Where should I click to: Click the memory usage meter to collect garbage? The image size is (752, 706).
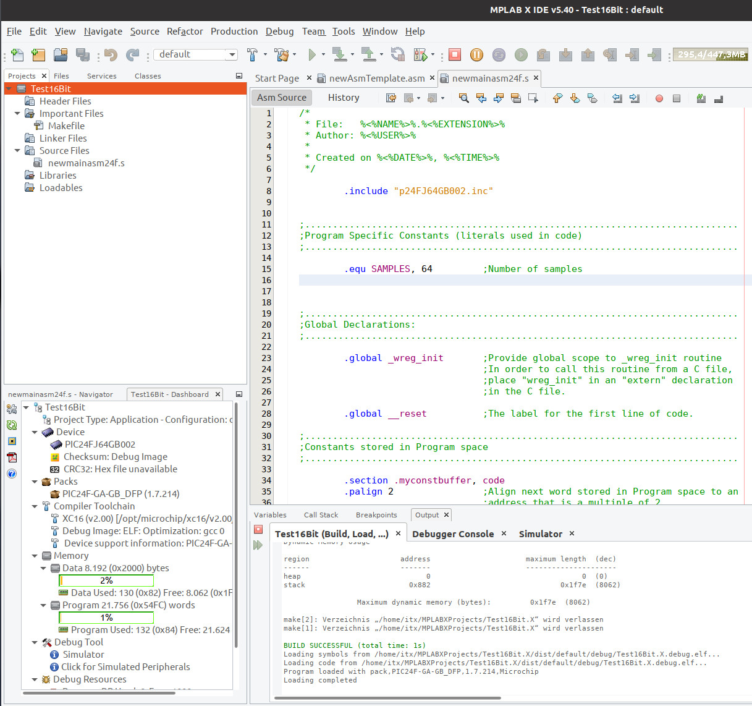pos(711,54)
